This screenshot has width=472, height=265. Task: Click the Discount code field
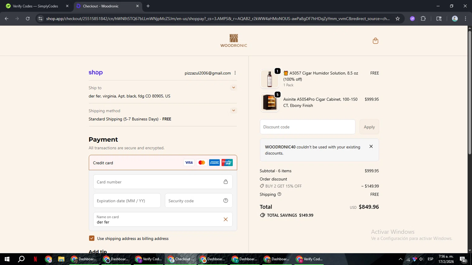point(307,127)
